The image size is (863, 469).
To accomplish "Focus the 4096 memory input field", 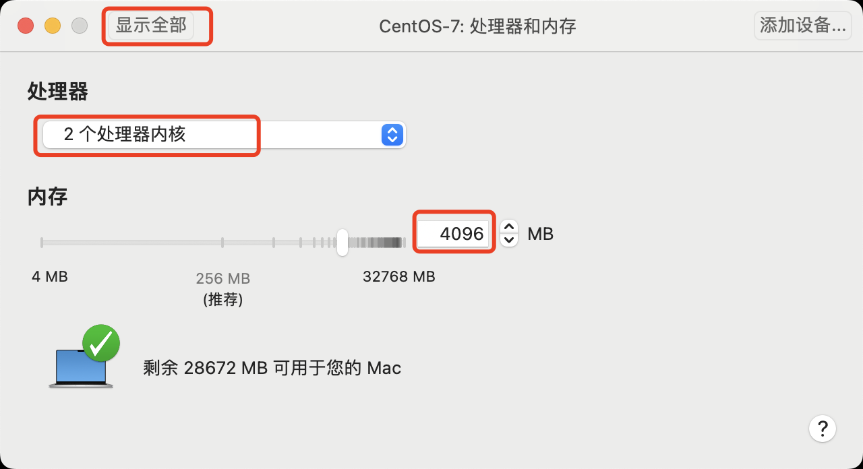I will 454,234.
